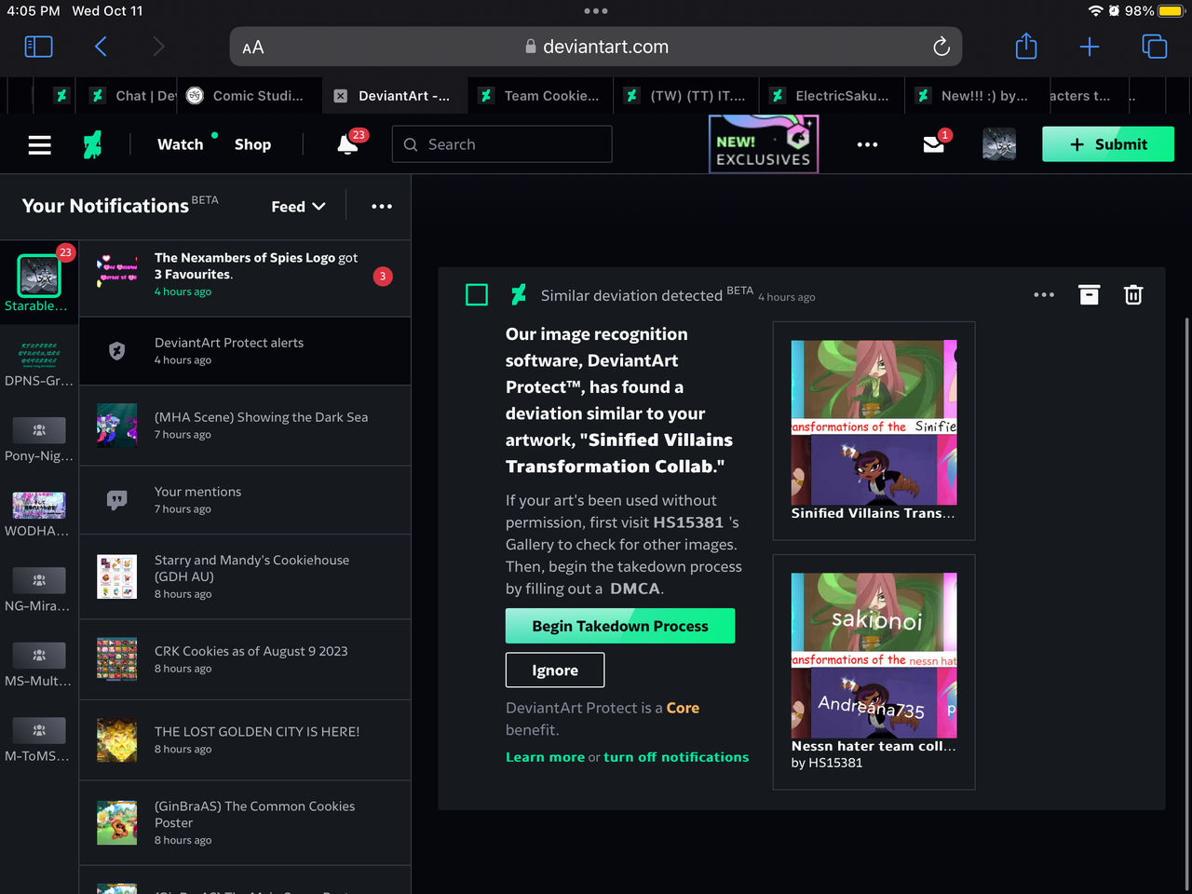Viewport: 1192px width, 894px height.
Task: Select the Pony-Nig... group icon
Action: click(x=39, y=430)
